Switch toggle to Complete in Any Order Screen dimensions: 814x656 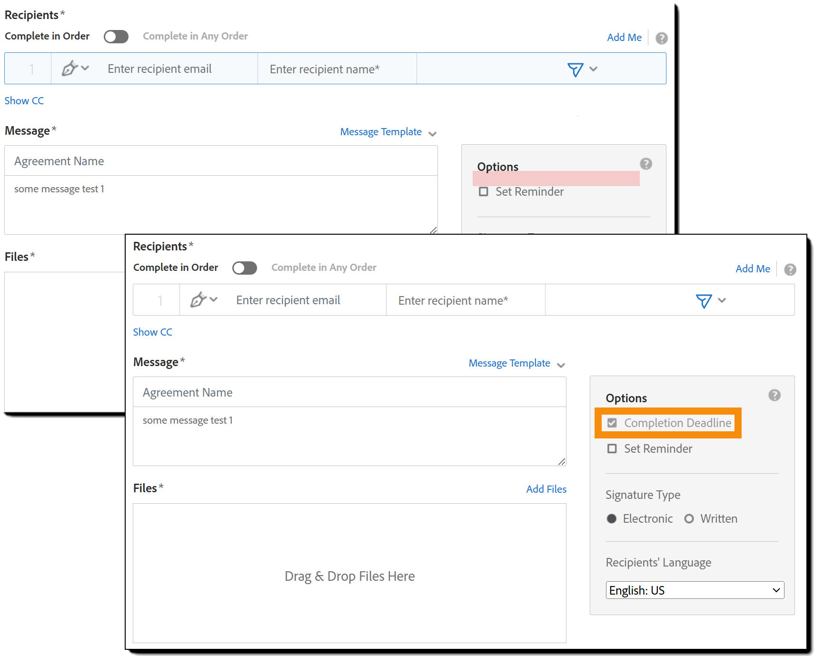244,268
